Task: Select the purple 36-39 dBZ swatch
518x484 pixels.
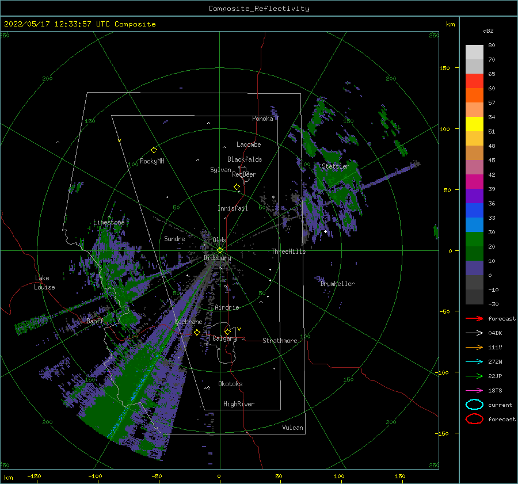Action: click(474, 196)
